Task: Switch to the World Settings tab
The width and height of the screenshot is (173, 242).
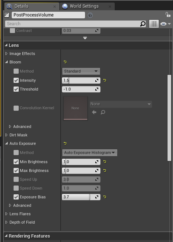Action: [87, 6]
